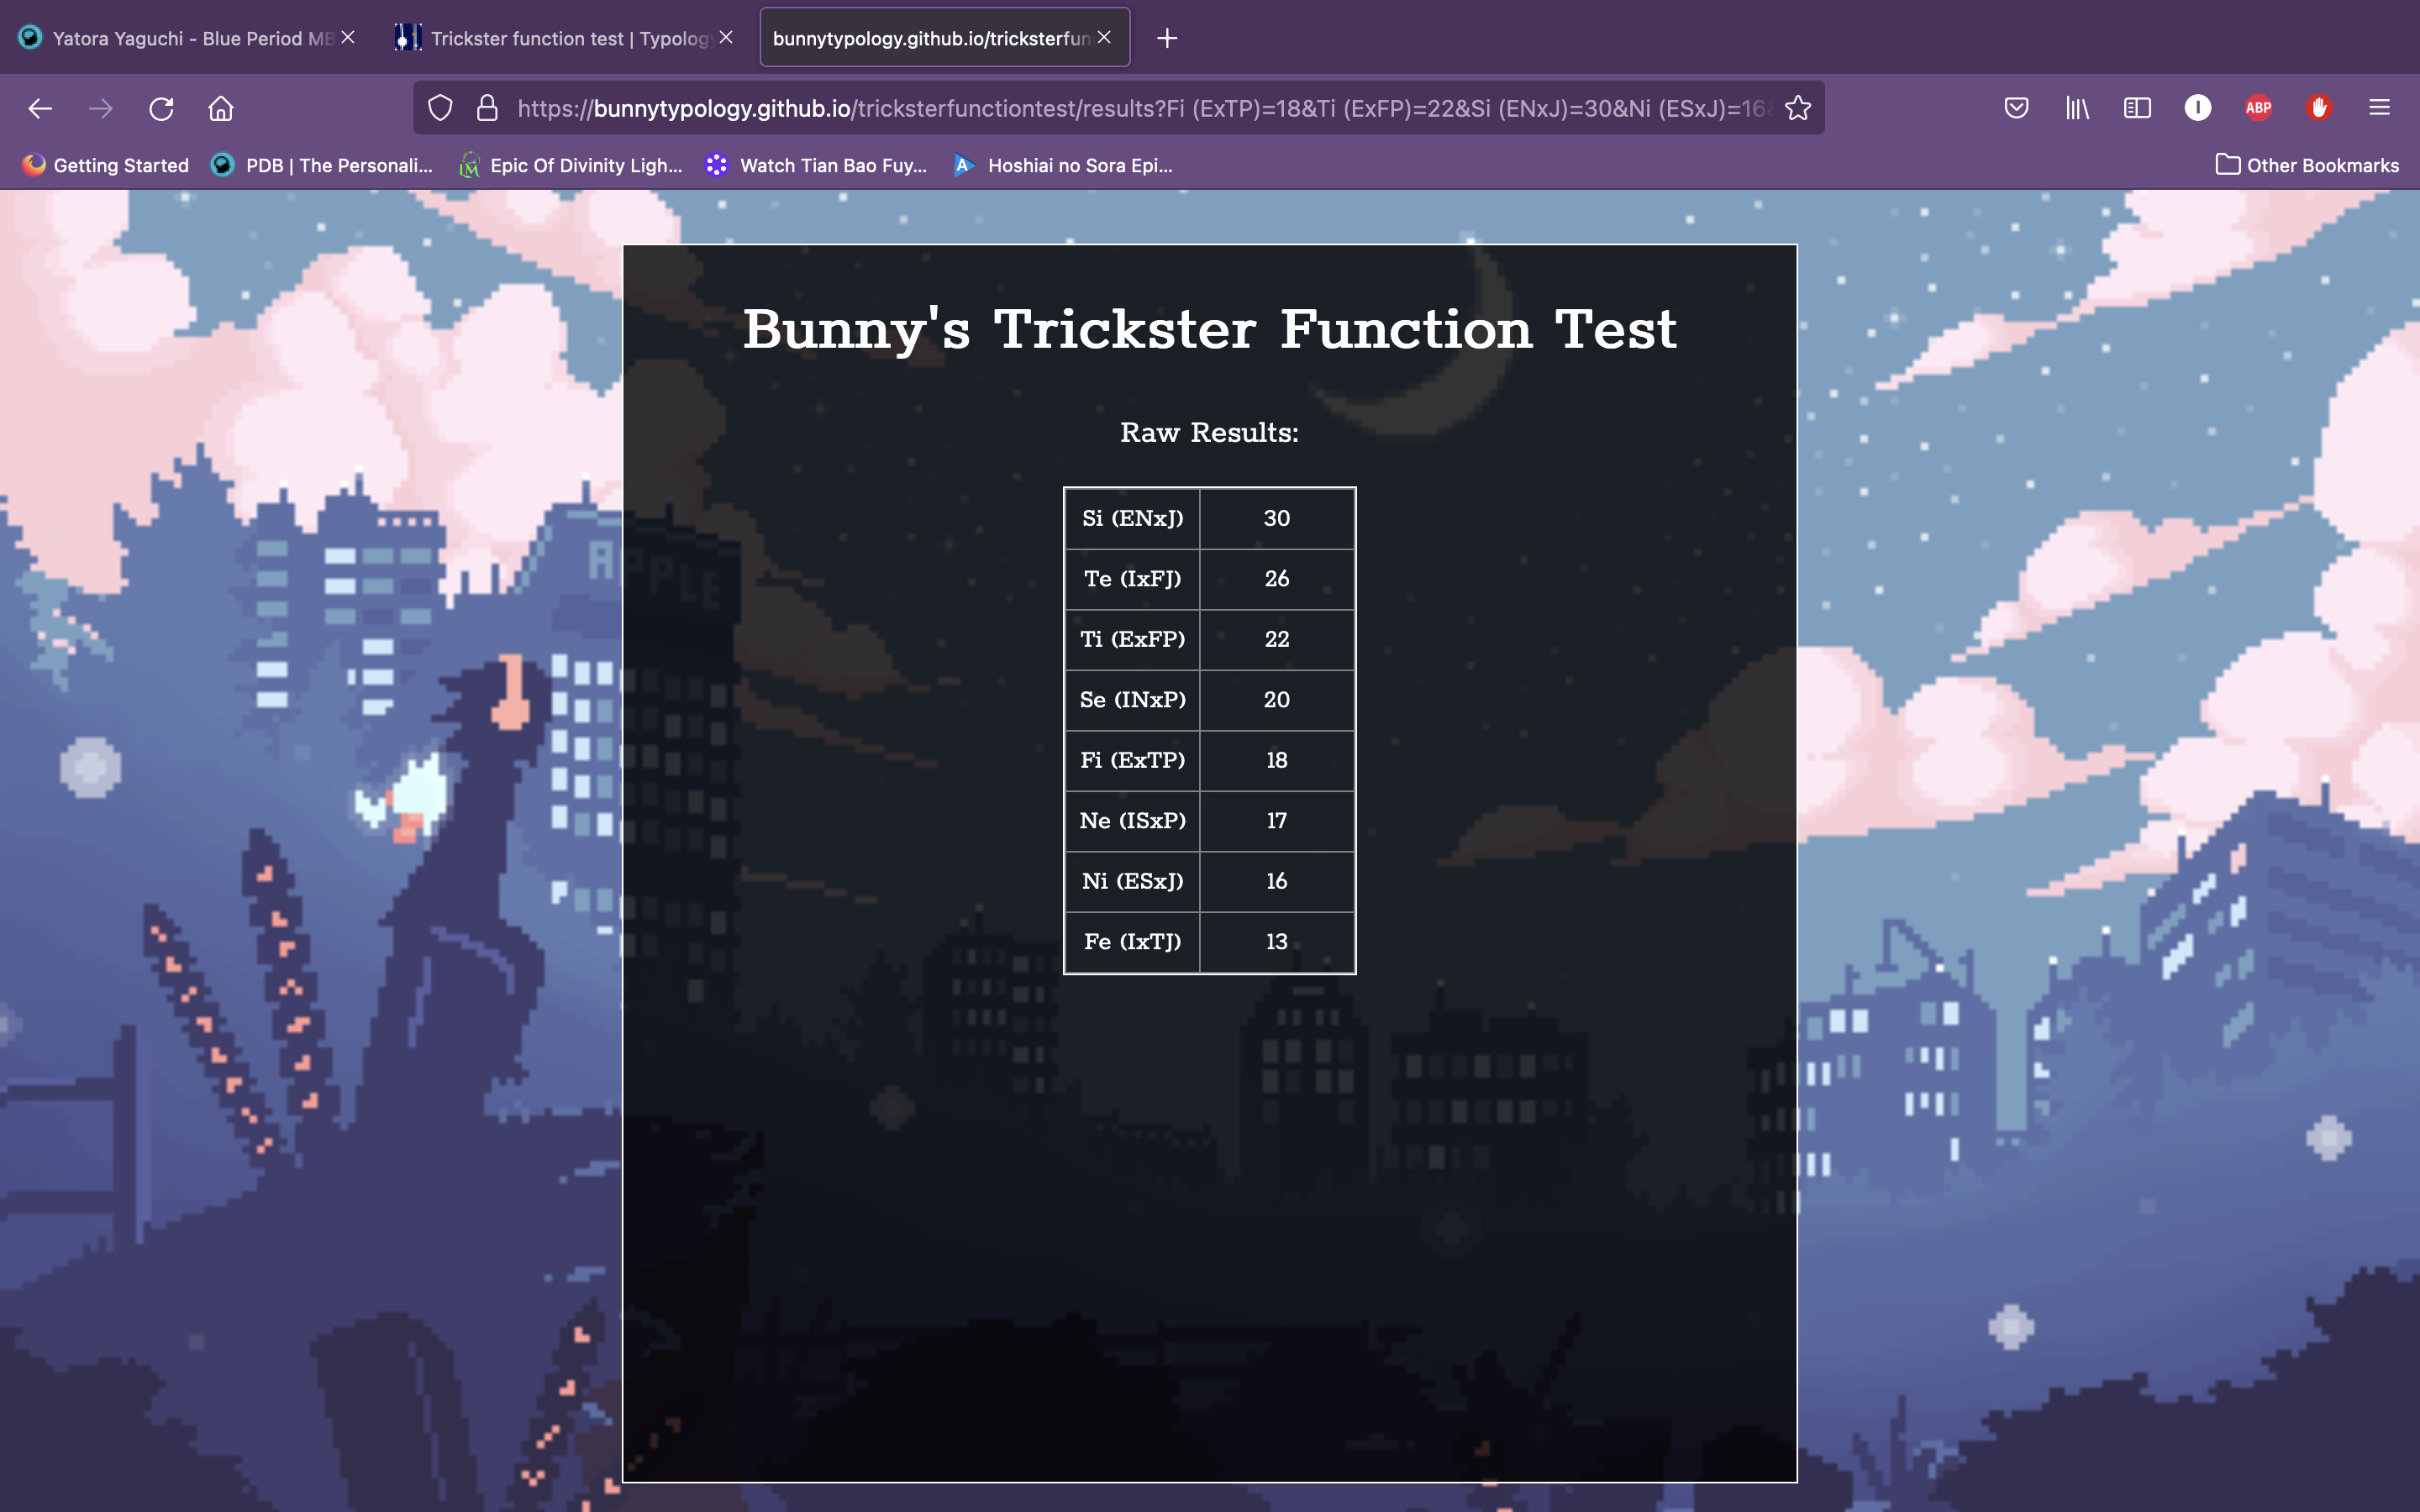Open Watch Tian Bao Fuy bookmark
2420x1512 pixels.
816,165
